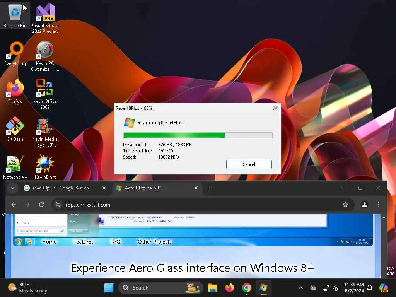Open KevinOffice 2009 desktop icon
Viewport: 396px width, 297px height.
coord(45,94)
